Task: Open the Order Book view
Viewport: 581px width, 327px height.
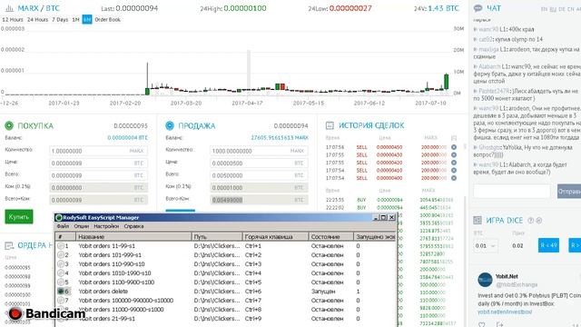Action: tap(107, 20)
